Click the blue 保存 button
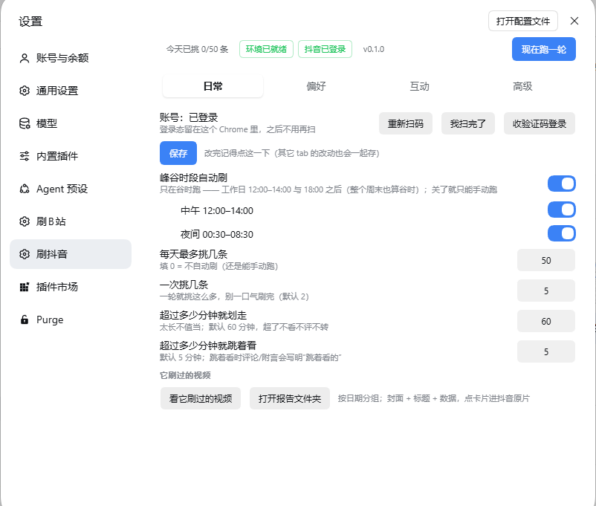 pos(178,153)
